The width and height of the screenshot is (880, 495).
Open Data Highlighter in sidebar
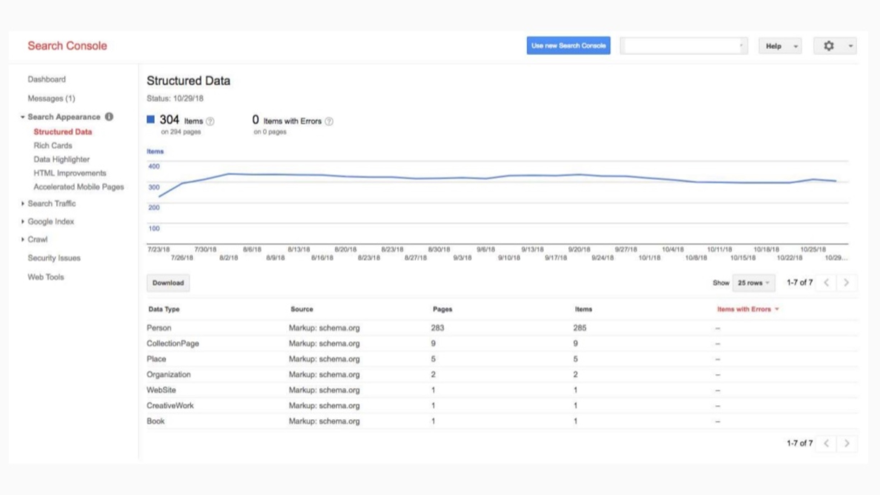coord(61,159)
